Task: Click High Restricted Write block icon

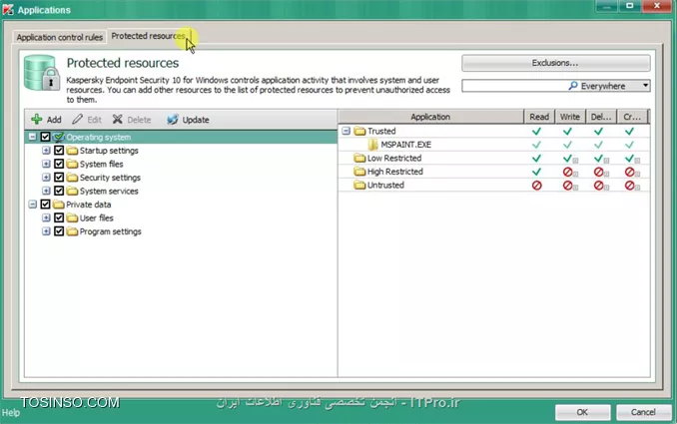Action: click(x=568, y=173)
